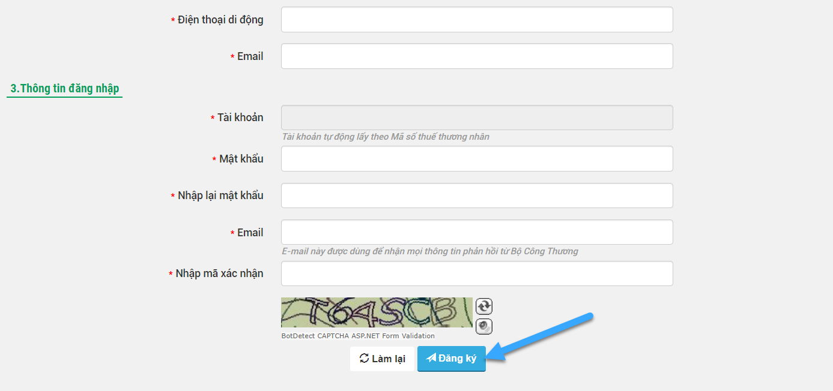Click the circular arrows icon on Làm lại

coord(364,358)
